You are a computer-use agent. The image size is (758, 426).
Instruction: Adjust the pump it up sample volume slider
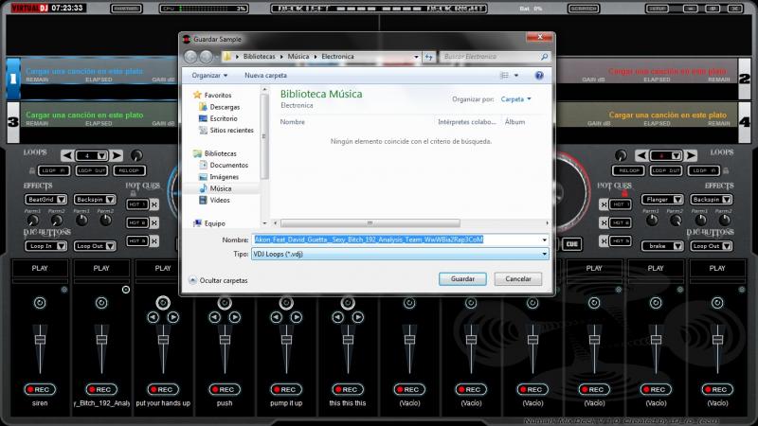point(286,340)
